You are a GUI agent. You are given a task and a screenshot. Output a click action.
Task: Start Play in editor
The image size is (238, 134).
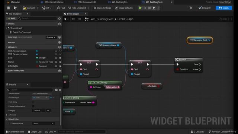[x=141, y=8]
